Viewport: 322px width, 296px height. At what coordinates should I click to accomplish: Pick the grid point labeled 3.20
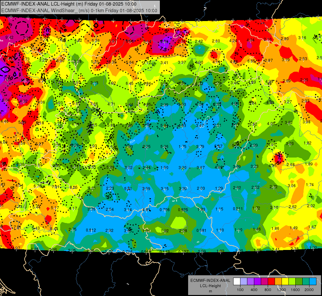[182, 168]
